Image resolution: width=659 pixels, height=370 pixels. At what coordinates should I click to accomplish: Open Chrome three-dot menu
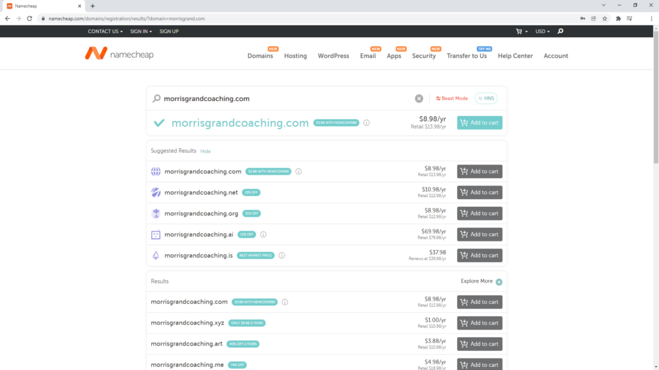tap(651, 19)
